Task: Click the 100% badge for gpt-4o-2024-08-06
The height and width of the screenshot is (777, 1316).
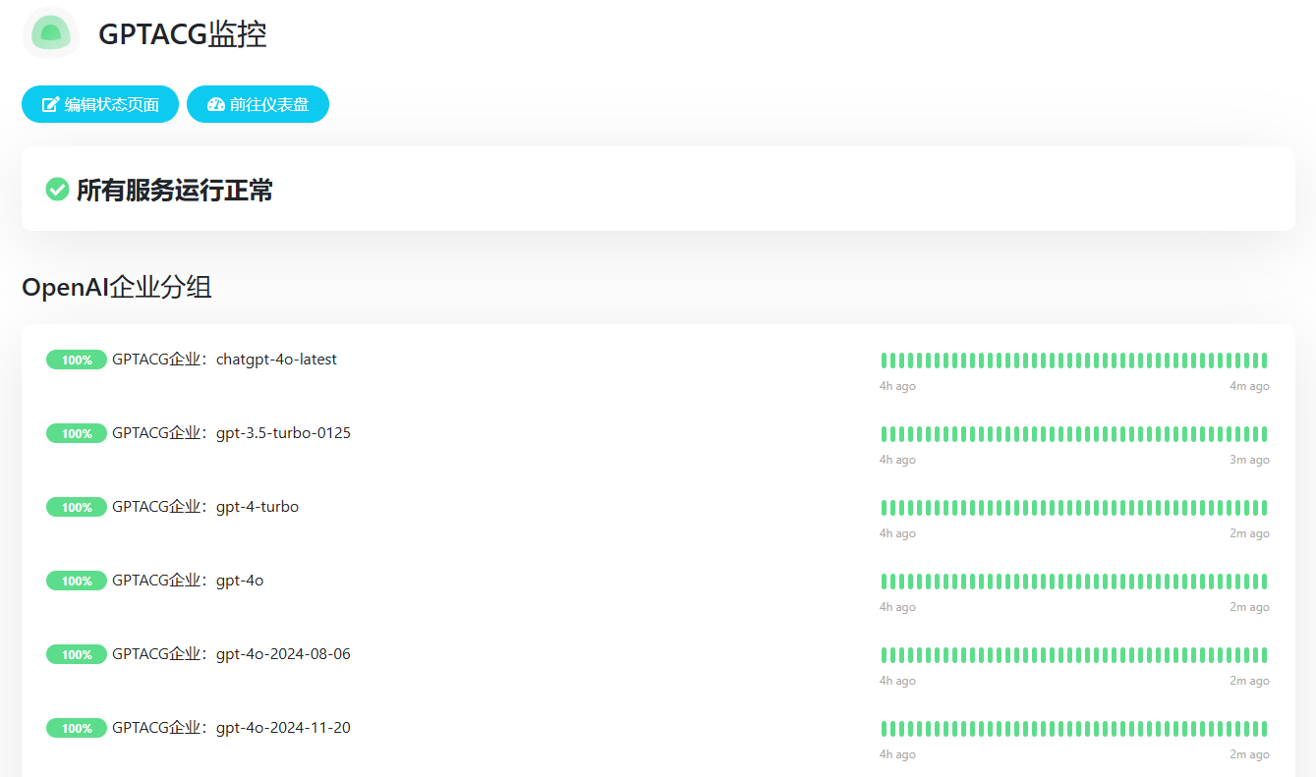Action: tap(77, 654)
